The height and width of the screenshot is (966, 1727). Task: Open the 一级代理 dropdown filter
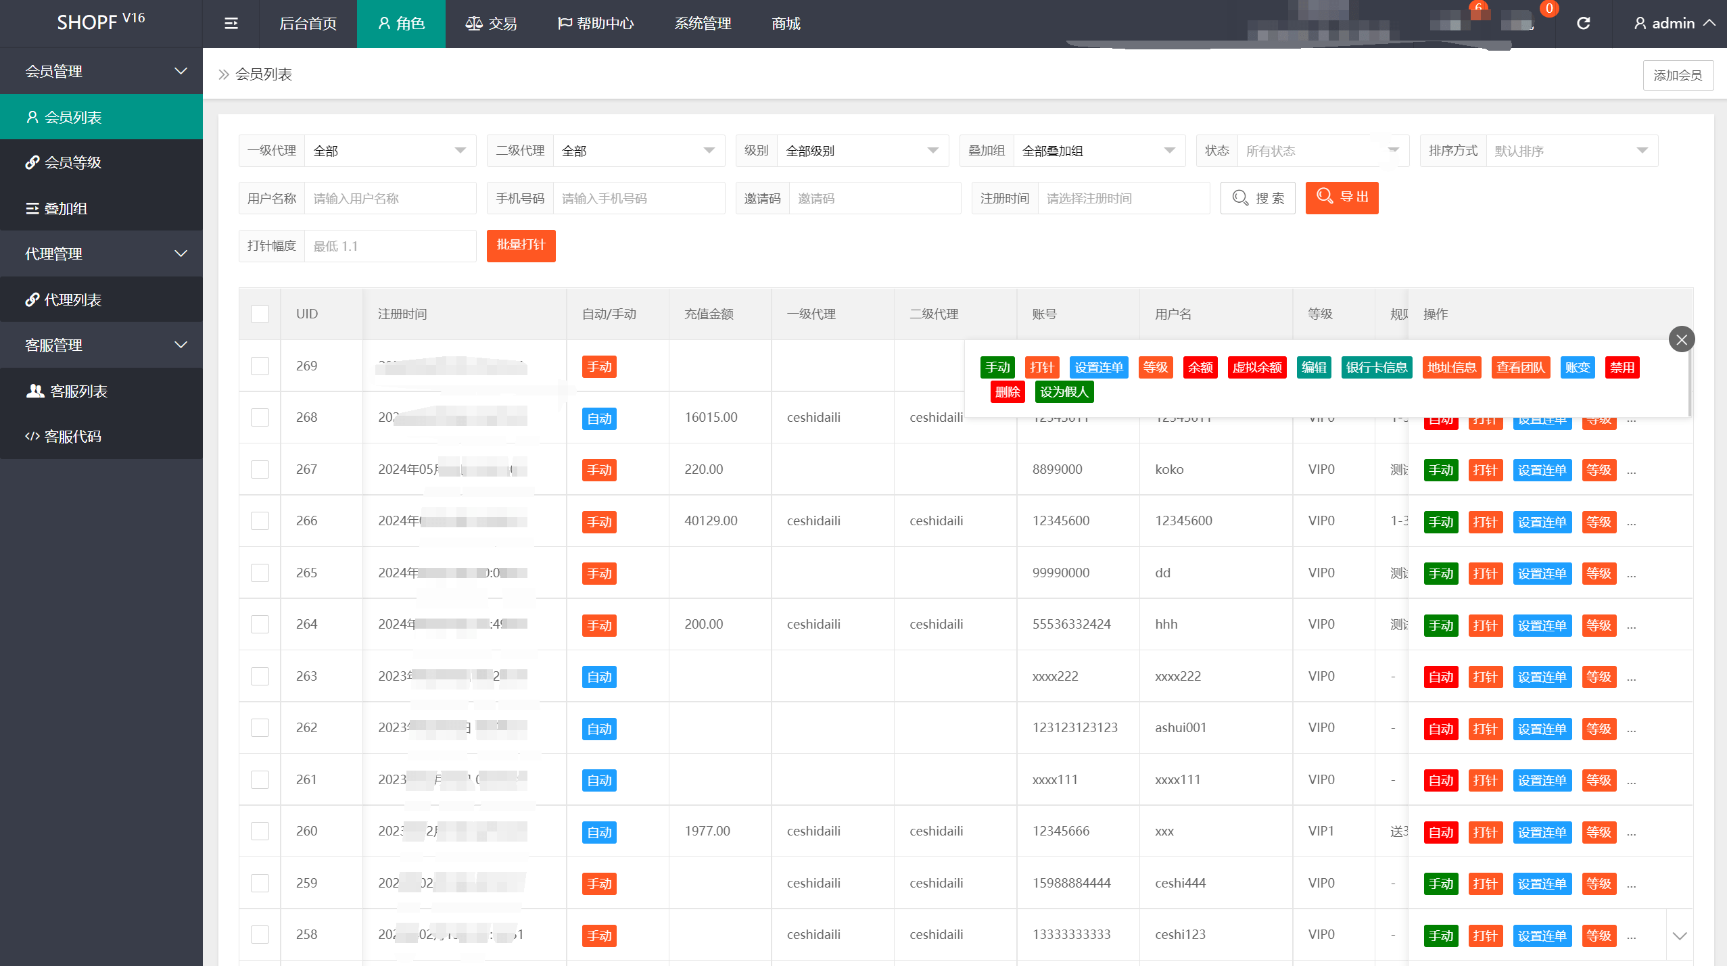pos(389,151)
